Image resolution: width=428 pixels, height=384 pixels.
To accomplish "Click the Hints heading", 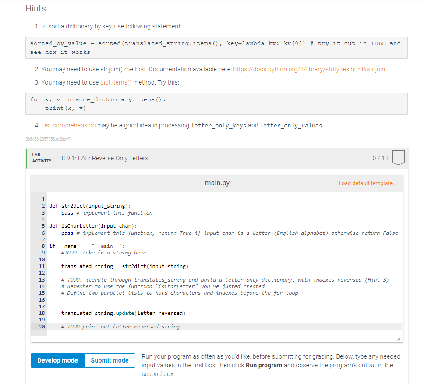I will coord(36,8).
